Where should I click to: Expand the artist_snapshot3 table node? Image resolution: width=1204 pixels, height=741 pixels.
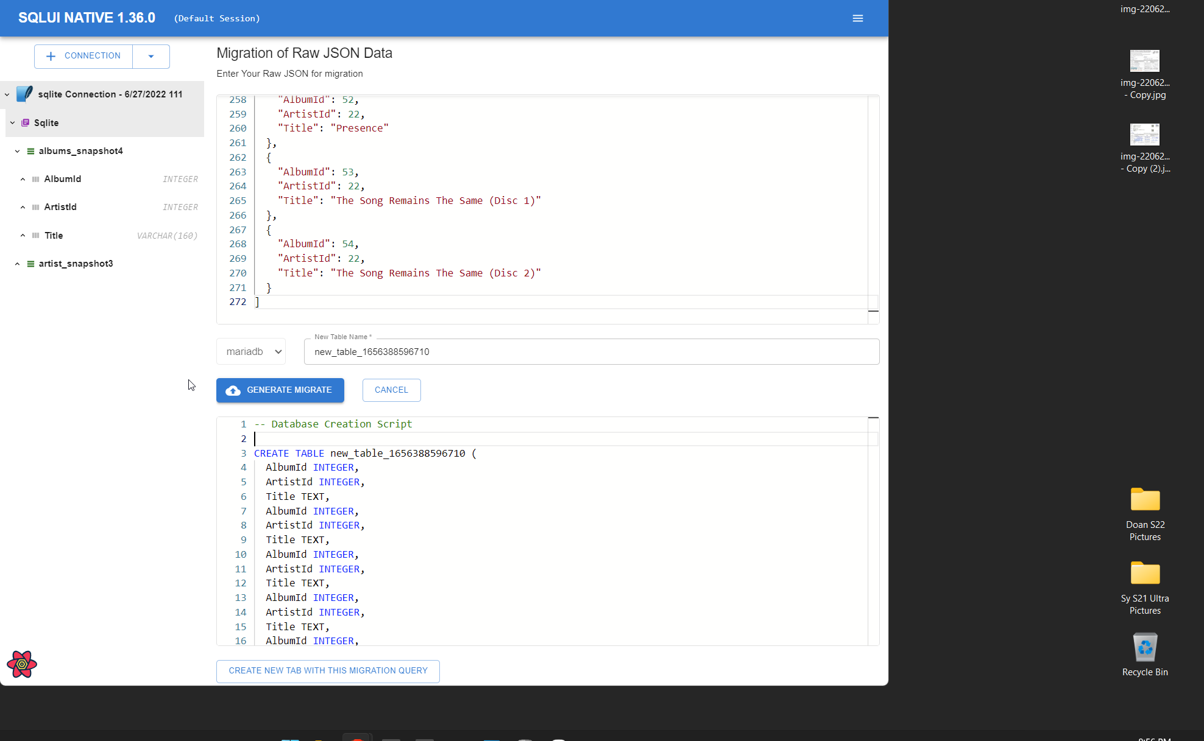[17, 264]
